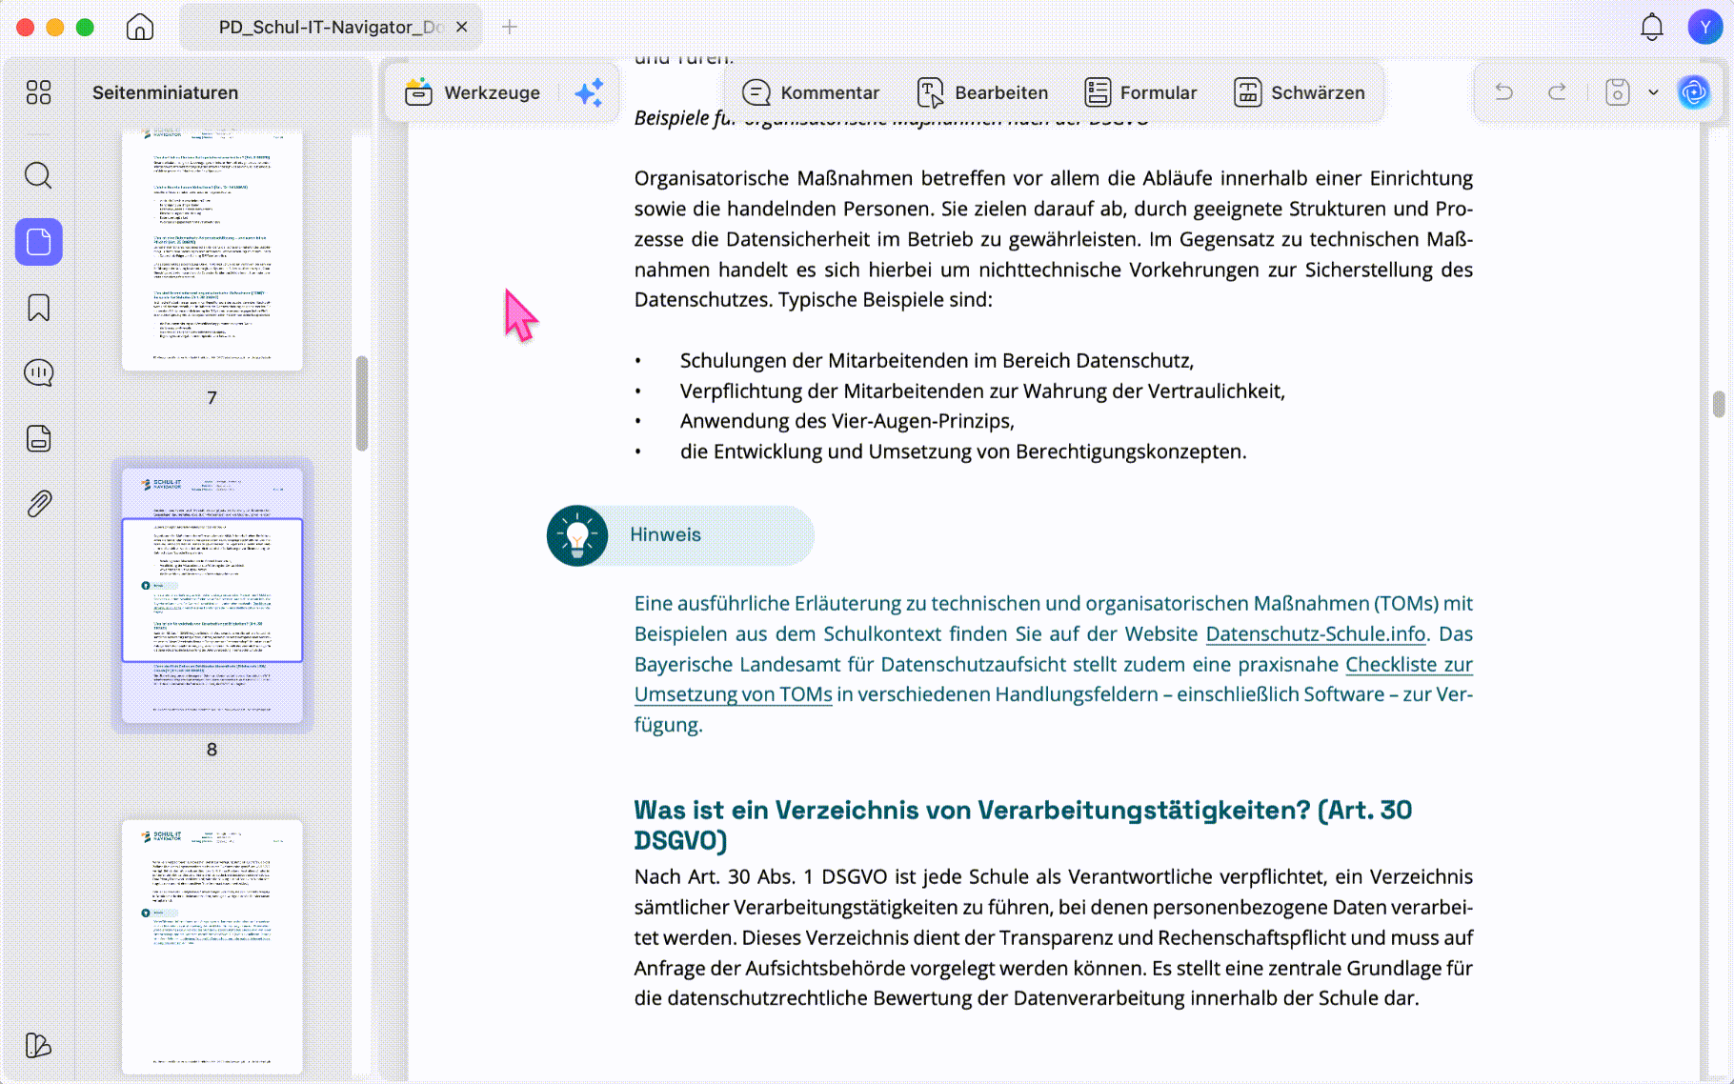
Task: Redo the last action
Action: pos(1557,92)
